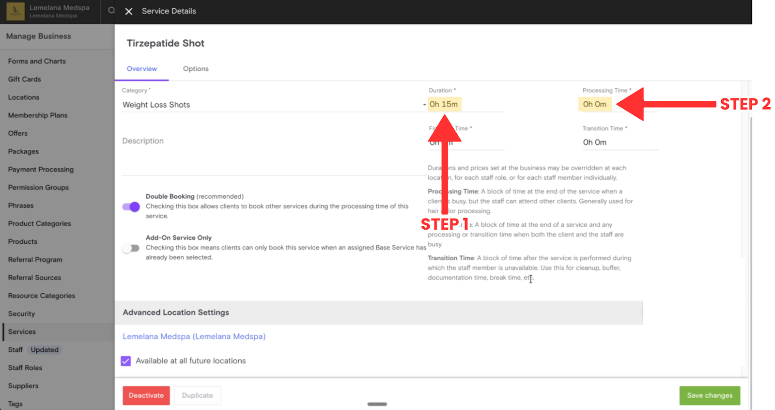775x410 pixels.
Task: Click into the Description field
Action: (x=274, y=150)
